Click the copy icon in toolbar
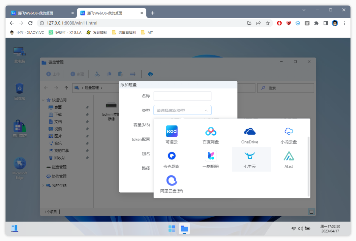The image size is (356, 241). click(x=109, y=74)
